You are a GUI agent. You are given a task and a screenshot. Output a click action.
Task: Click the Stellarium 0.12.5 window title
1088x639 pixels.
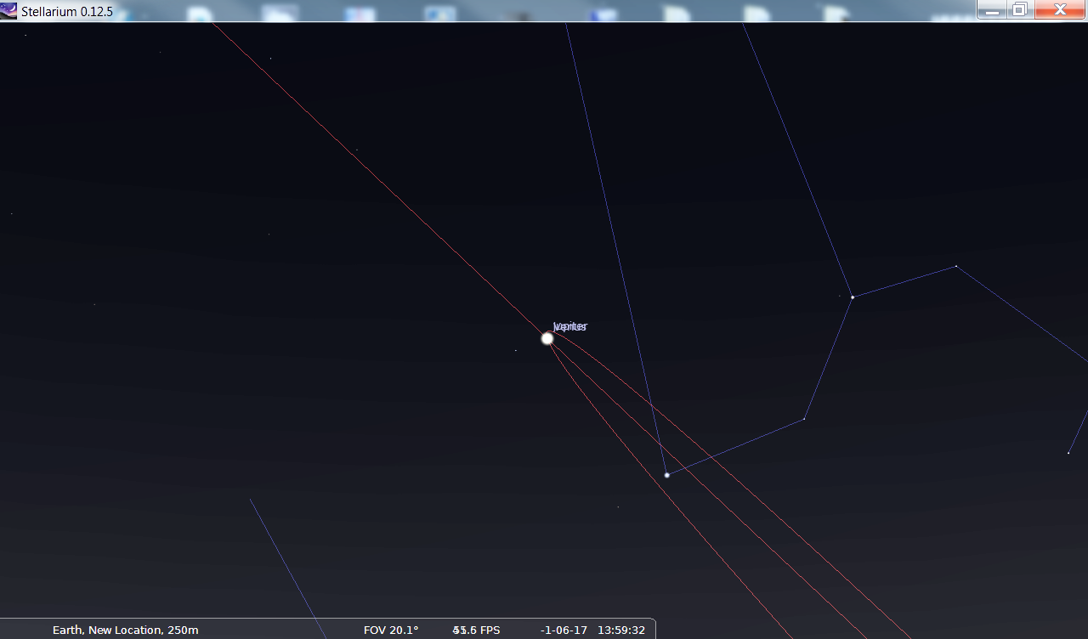point(67,11)
